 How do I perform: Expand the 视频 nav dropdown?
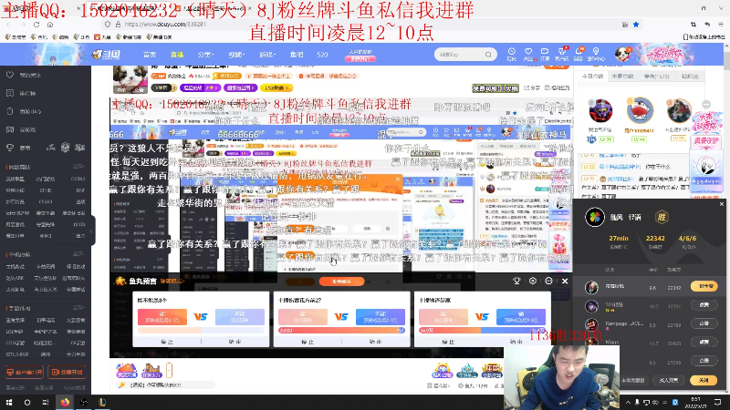pos(236,55)
